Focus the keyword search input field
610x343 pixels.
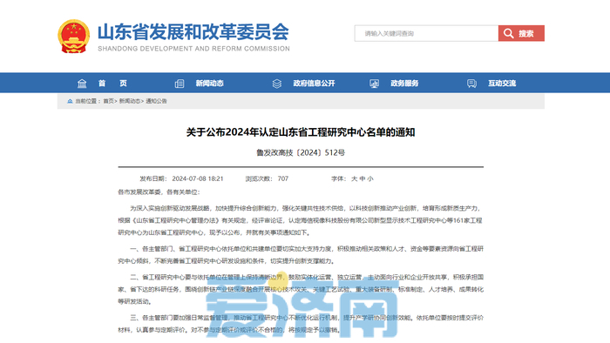pyautogui.click(x=426, y=33)
